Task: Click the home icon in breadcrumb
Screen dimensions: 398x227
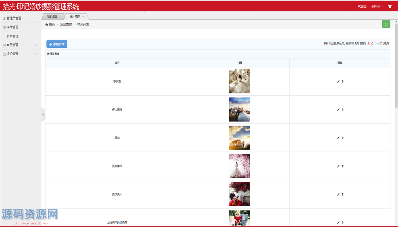Action: pos(47,25)
